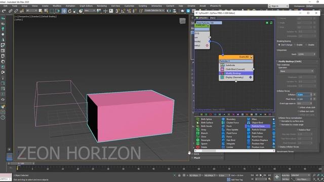Open the reference coordinate system dropdown
The height and width of the screenshot is (182, 324).
[90, 11]
